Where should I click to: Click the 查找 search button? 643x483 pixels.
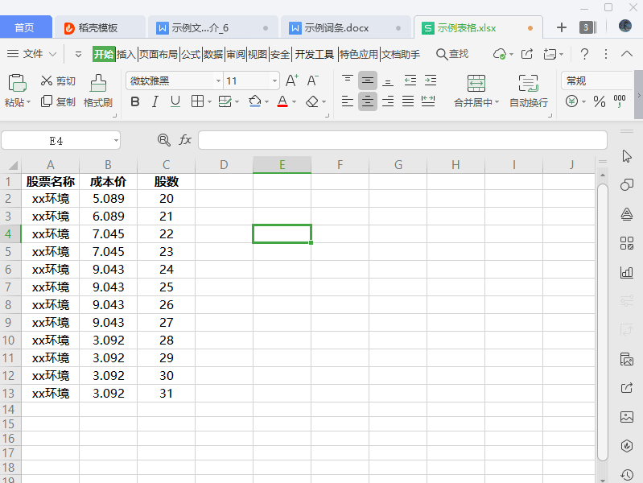point(451,54)
